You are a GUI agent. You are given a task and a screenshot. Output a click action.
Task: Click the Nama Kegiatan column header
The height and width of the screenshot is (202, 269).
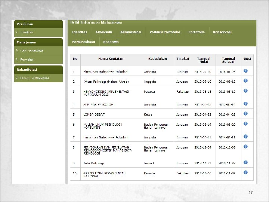[111, 59]
